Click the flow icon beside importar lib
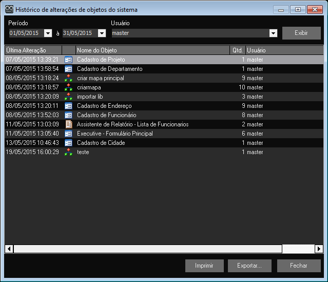The width and height of the screenshot is (328, 282). pos(68,97)
